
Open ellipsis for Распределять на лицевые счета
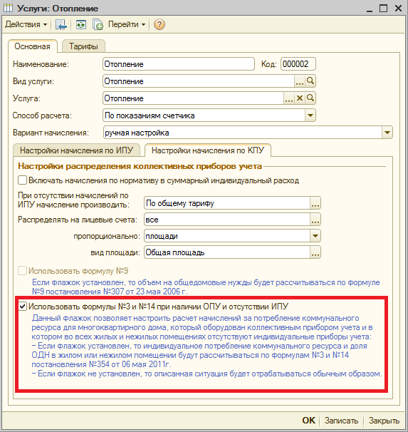(x=315, y=220)
